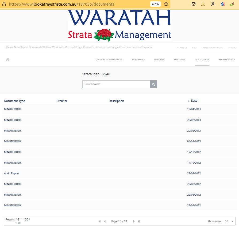The image size is (239, 229).
Task: Open the Portfolio menu
Action: coord(138,60)
